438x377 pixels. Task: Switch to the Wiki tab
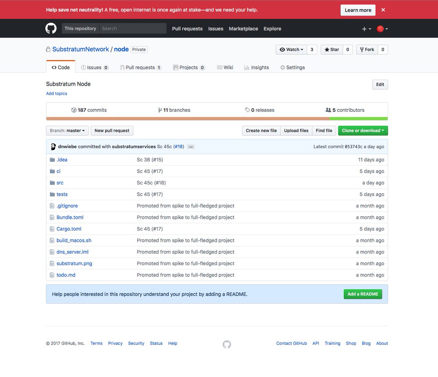[225, 68]
